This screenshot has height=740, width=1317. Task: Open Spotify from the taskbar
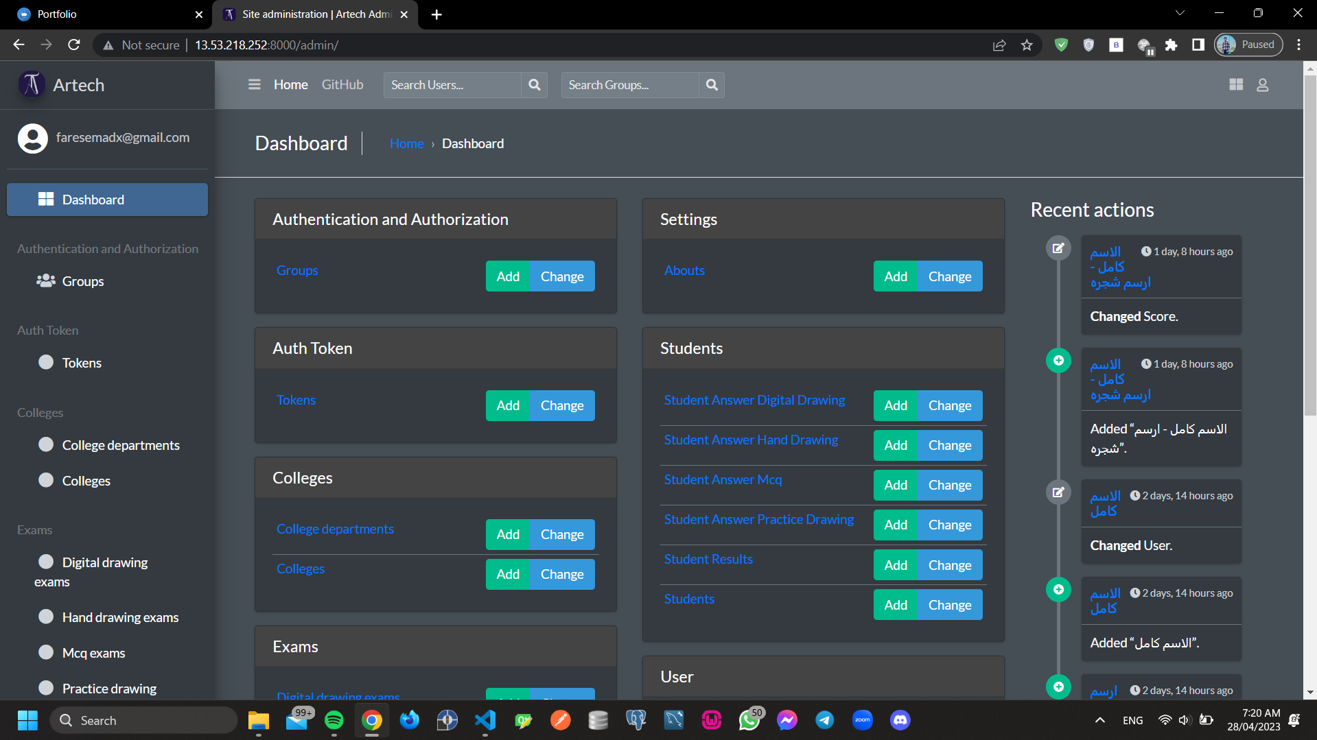(334, 720)
